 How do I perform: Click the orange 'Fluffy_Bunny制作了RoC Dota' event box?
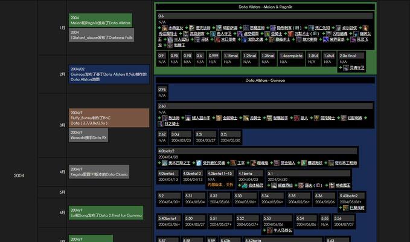[x=109, y=118]
